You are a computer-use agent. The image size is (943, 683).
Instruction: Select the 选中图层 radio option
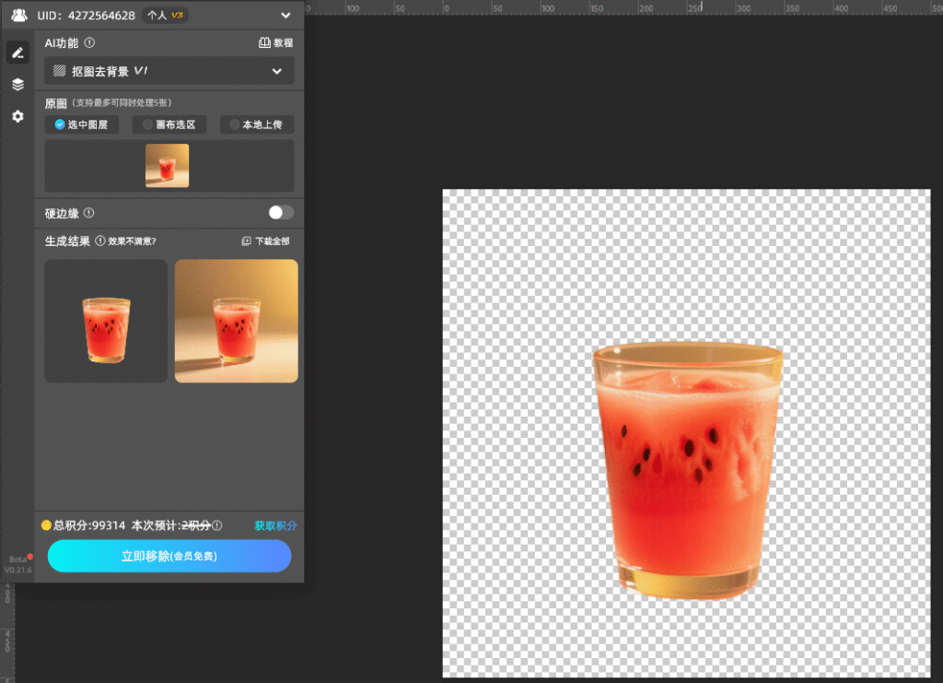pyautogui.click(x=82, y=124)
